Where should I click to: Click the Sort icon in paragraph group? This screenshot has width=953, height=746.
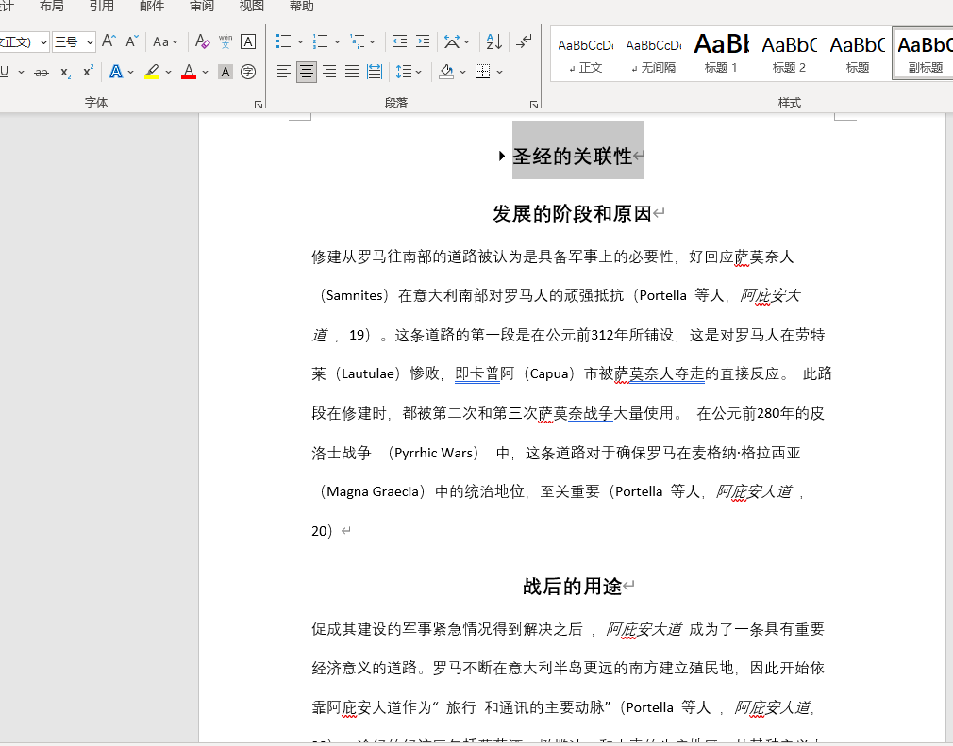pos(493,41)
